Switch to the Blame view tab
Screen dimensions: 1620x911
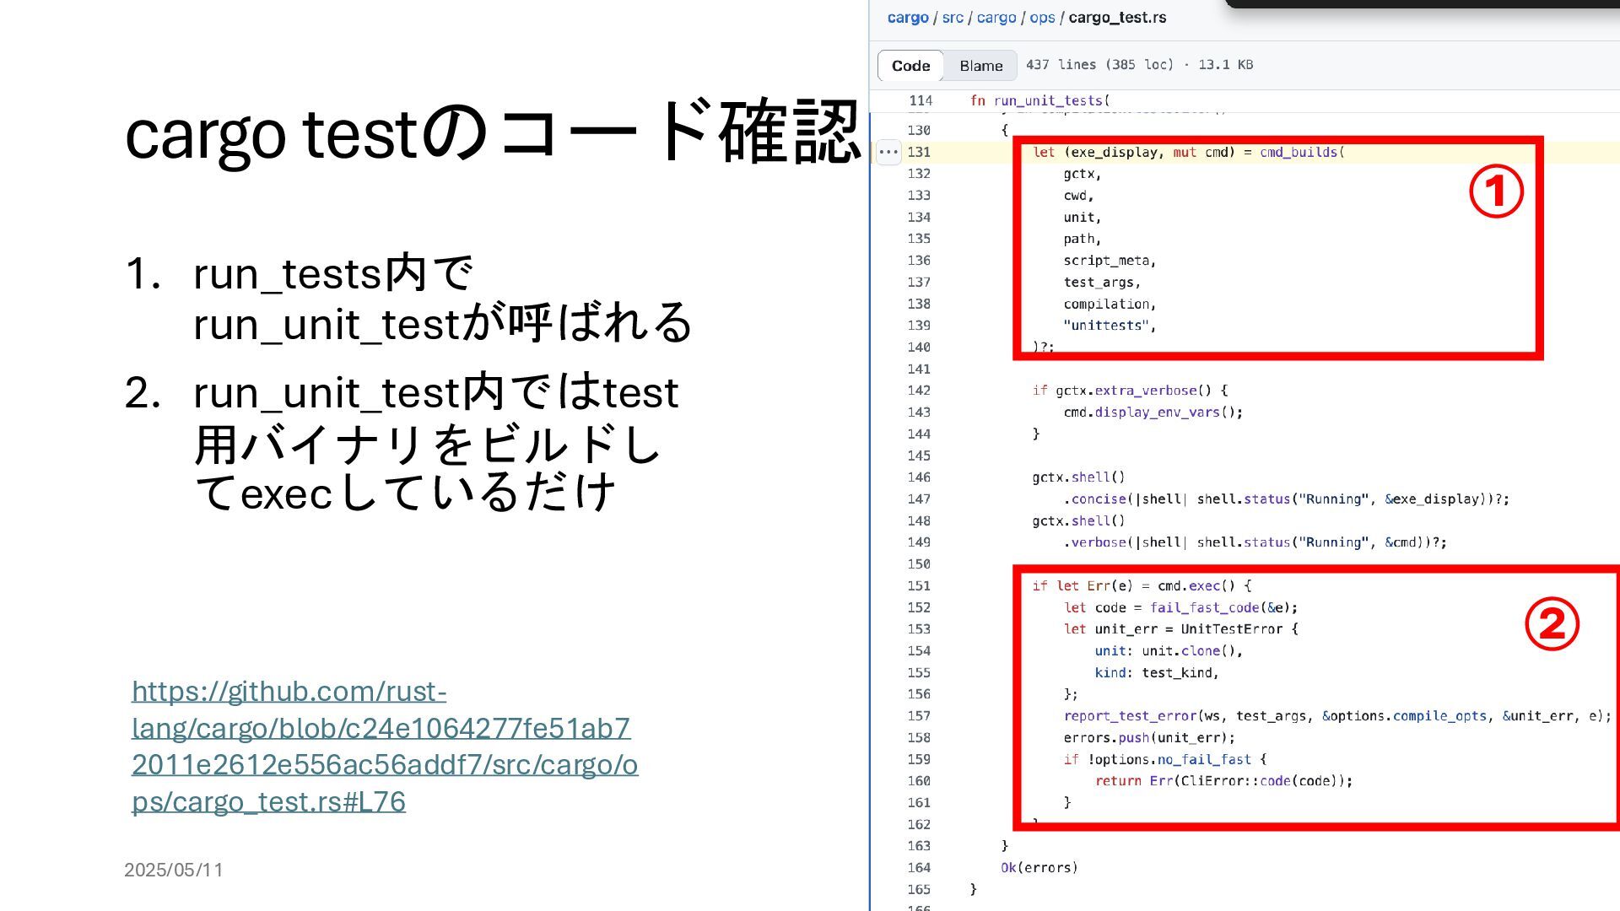tap(980, 66)
